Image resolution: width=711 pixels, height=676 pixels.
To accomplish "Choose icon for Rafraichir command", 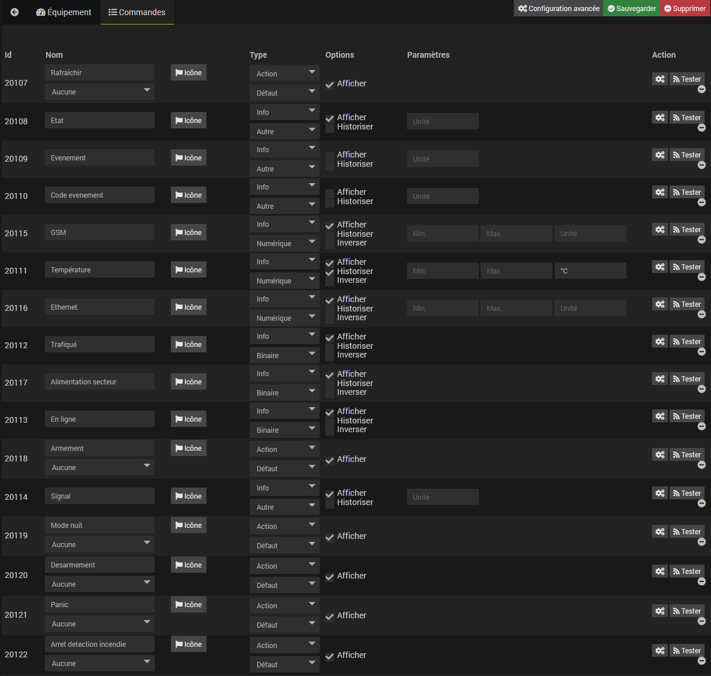I will 188,72.
